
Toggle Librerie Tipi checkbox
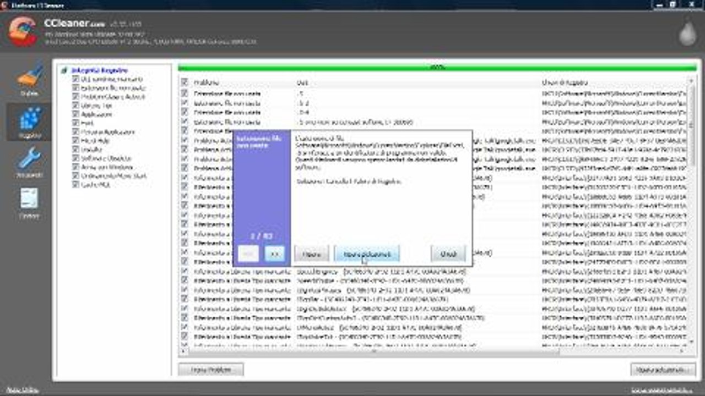(x=75, y=106)
